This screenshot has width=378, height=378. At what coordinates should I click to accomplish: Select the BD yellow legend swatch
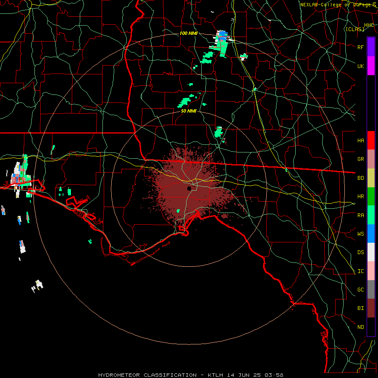point(371,178)
